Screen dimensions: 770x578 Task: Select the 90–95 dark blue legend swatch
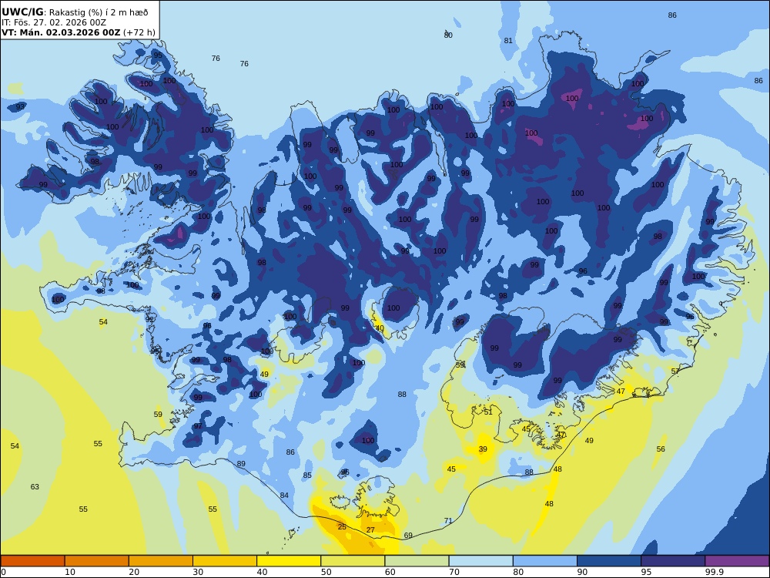click(x=609, y=561)
